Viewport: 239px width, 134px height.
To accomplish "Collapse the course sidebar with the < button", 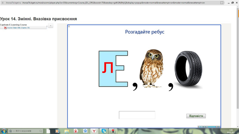I will coord(51,26).
